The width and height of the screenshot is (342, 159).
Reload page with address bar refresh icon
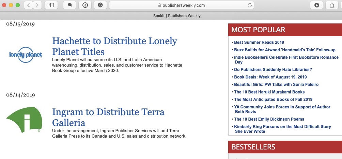250,5
